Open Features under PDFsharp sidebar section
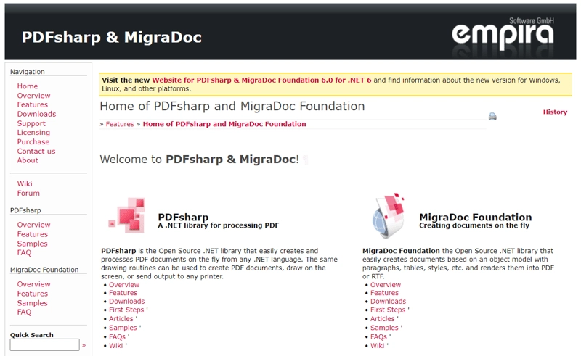The height and width of the screenshot is (356, 581). pyautogui.click(x=32, y=234)
